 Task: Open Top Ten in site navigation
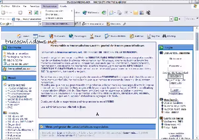tap(153, 36)
